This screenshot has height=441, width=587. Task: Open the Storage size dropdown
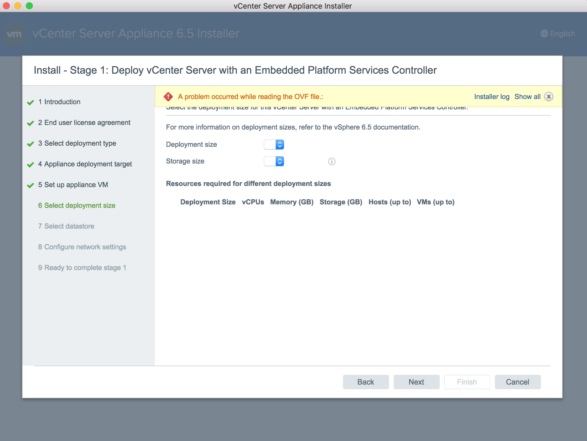tap(274, 161)
